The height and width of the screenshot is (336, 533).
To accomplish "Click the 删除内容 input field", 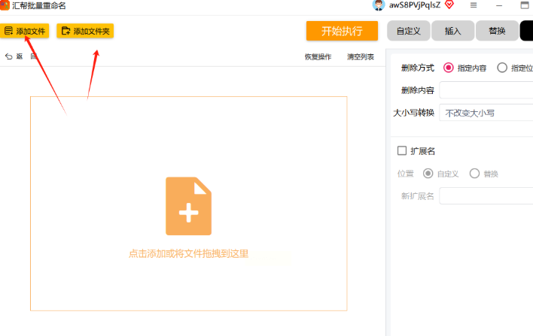I will [486, 90].
